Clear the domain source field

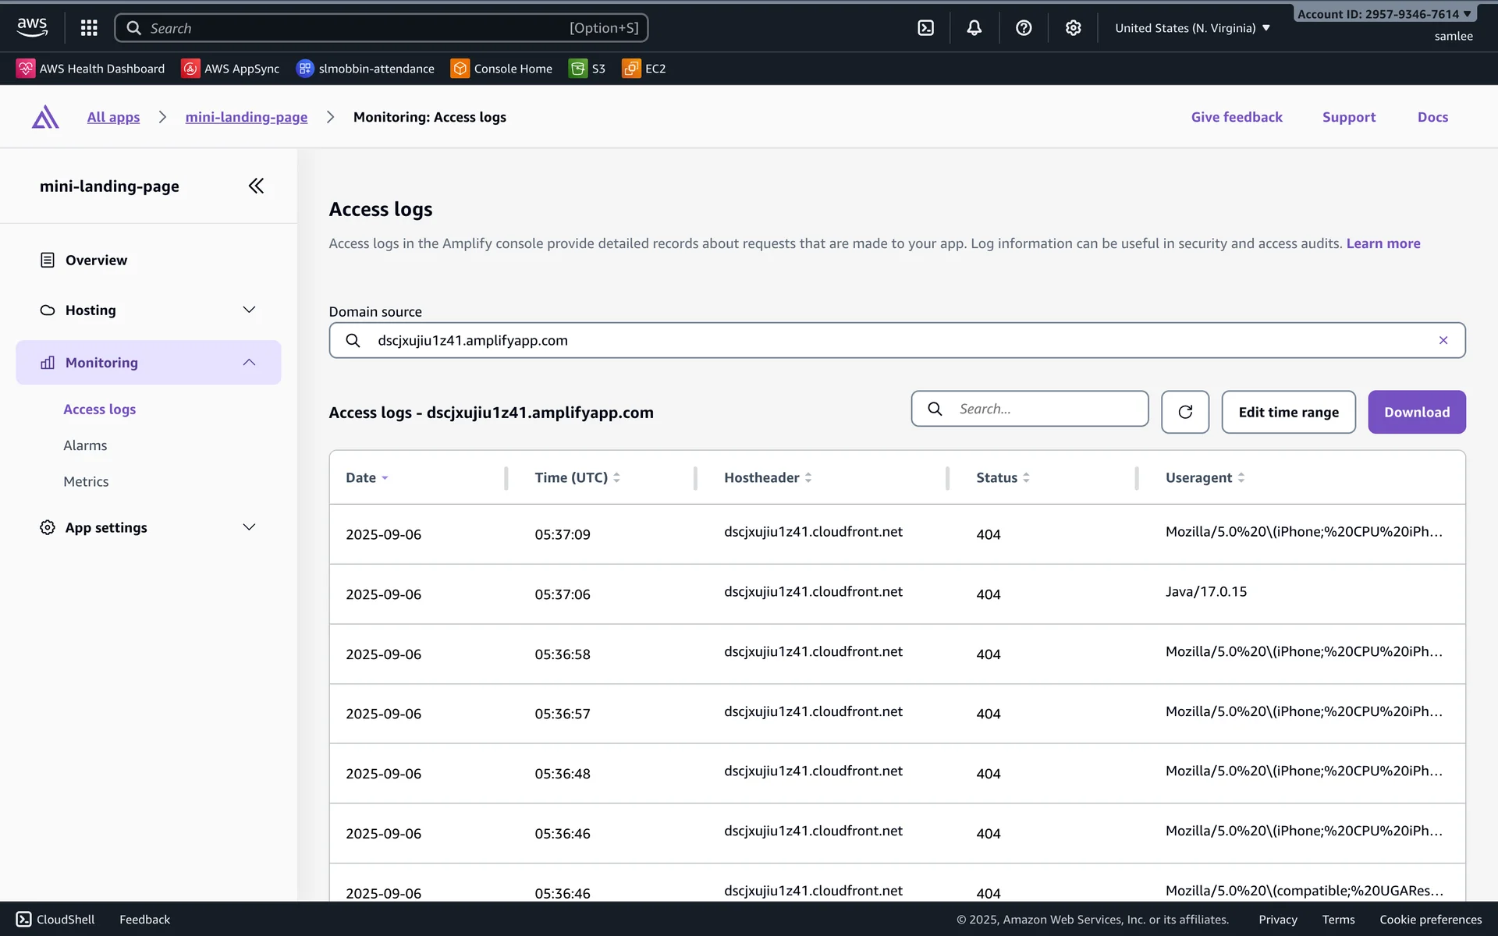pyautogui.click(x=1443, y=340)
